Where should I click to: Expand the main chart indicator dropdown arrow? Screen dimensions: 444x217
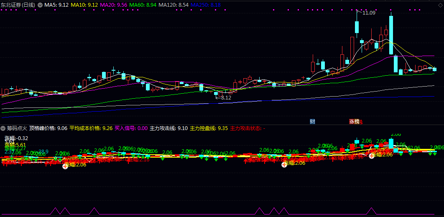coord(40,5)
